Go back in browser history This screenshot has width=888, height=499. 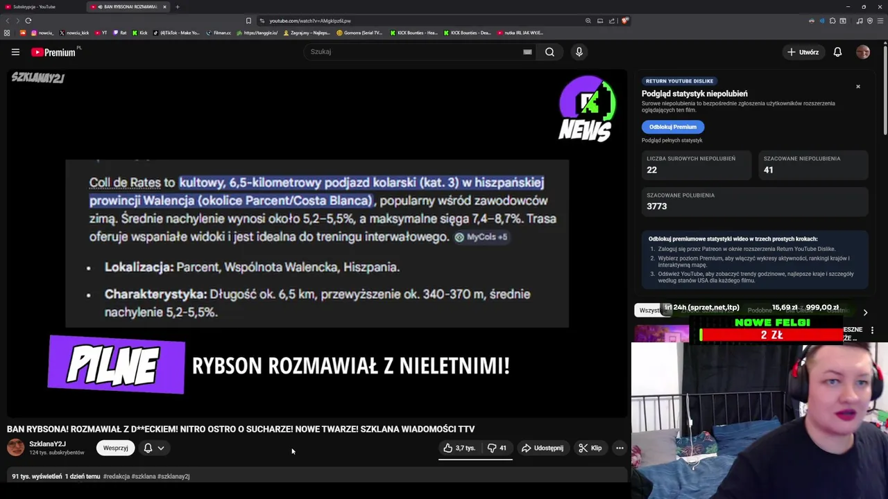pos(8,21)
